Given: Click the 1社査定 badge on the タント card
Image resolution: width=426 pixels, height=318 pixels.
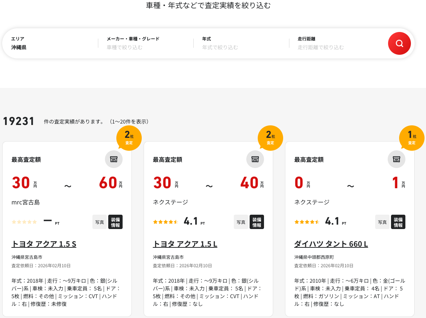Looking at the screenshot, I should click(x=412, y=138).
